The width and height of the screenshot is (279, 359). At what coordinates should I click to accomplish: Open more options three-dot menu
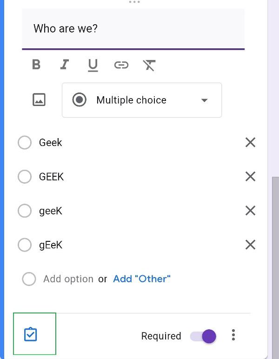233,335
